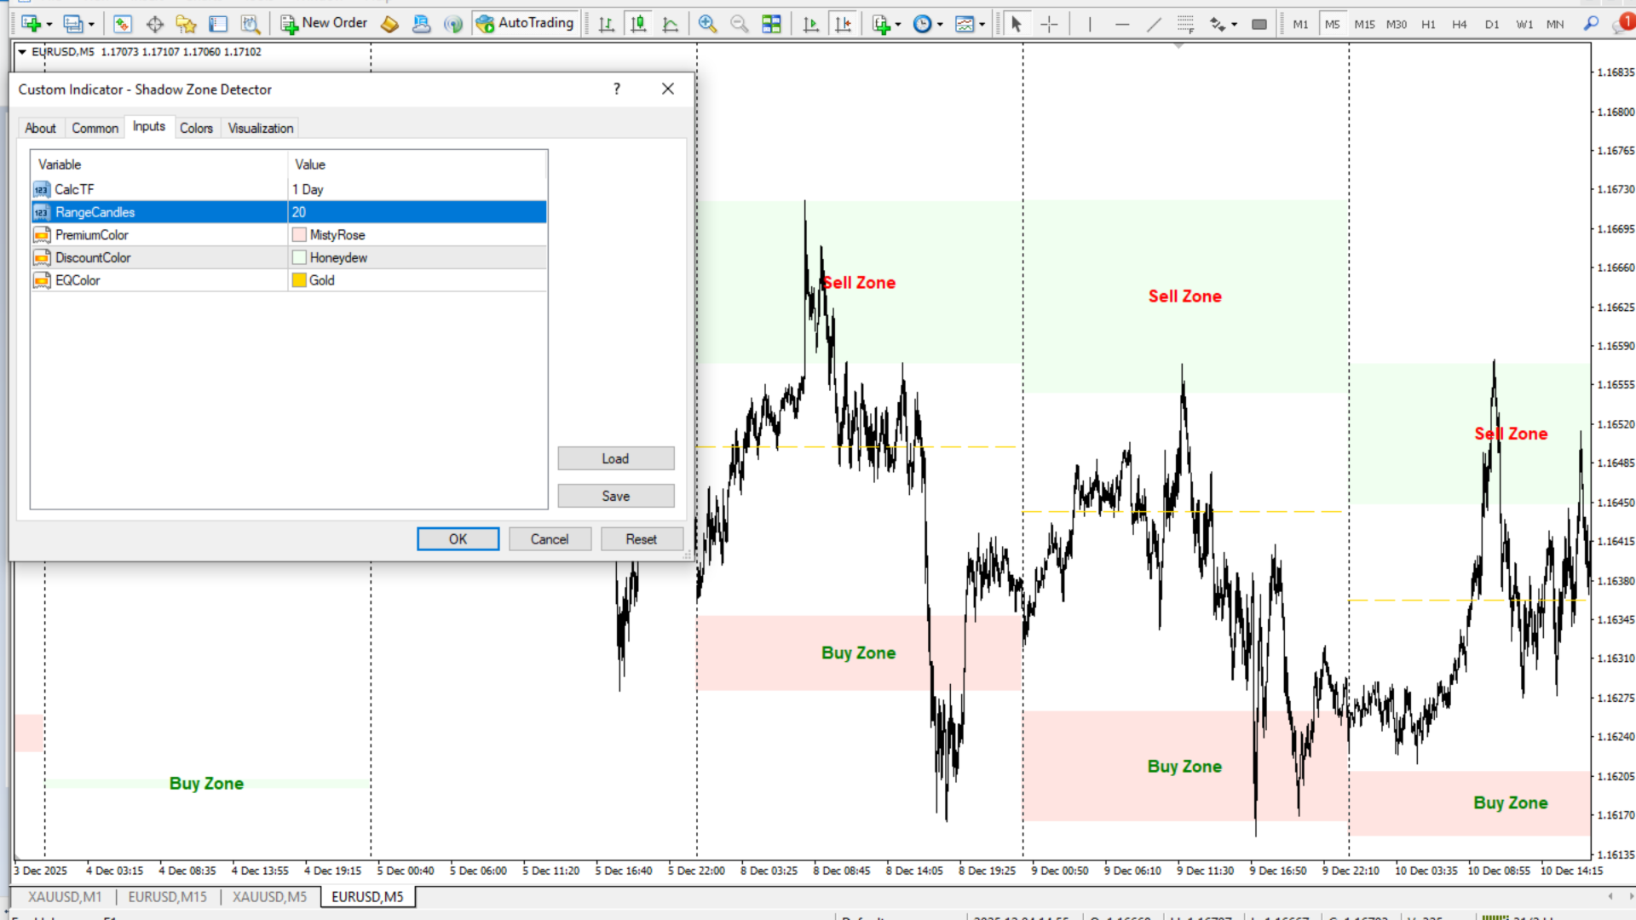
Task: Switch to the Colors tab
Action: (x=196, y=128)
